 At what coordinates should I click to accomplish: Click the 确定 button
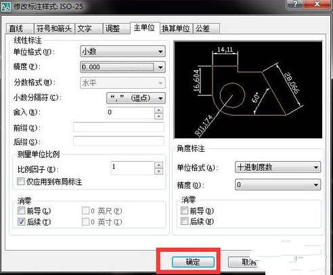(193, 262)
